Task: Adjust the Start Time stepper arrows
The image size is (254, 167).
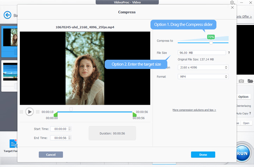Action: 69,129
